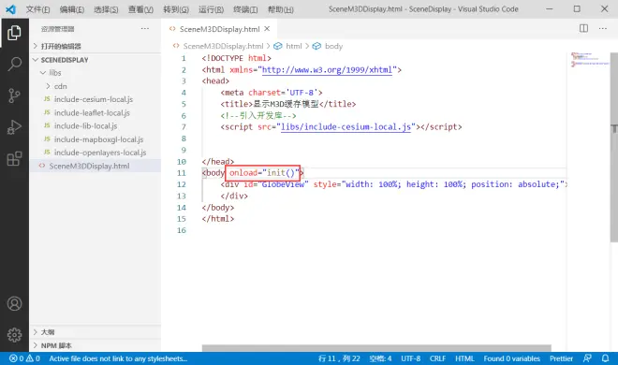Open the Explorer view in activity bar

pyautogui.click(x=14, y=32)
